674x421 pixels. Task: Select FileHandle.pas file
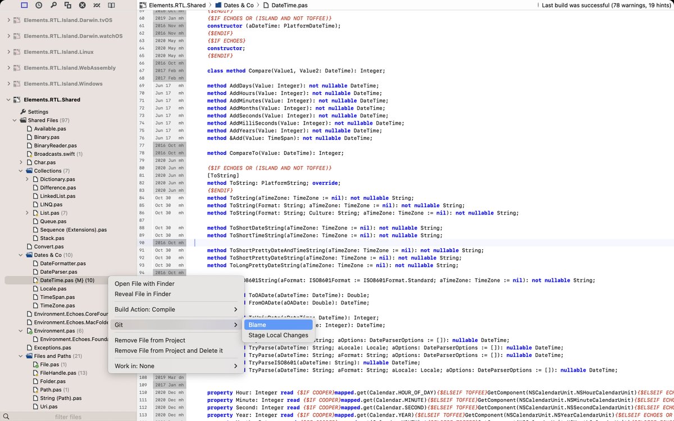58,373
